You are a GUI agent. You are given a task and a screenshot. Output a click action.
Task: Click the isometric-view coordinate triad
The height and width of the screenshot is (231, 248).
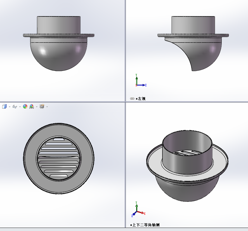coord(138,209)
